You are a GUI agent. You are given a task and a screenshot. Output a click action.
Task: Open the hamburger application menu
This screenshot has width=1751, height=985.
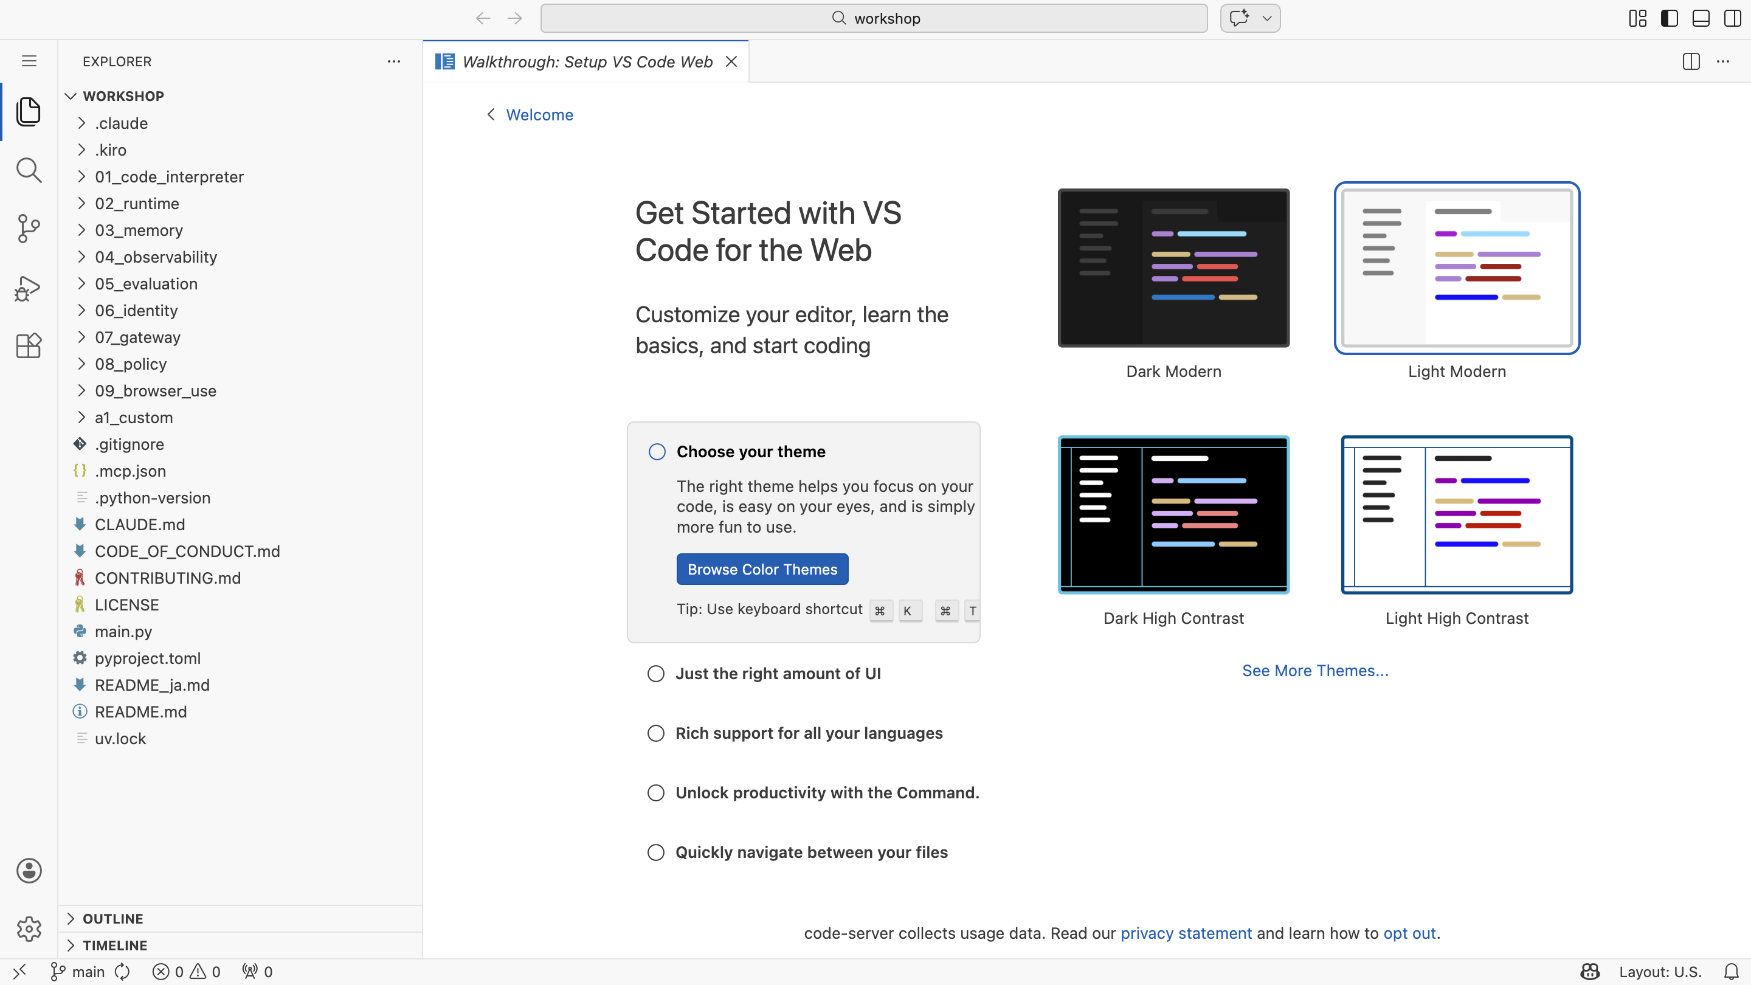click(29, 61)
